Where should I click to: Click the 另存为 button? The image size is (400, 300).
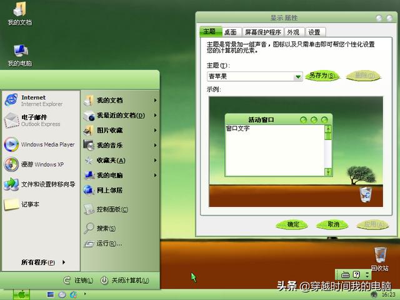[323, 76]
